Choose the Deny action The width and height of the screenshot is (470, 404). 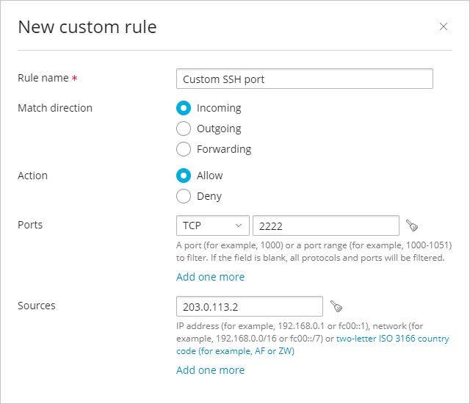pos(184,196)
